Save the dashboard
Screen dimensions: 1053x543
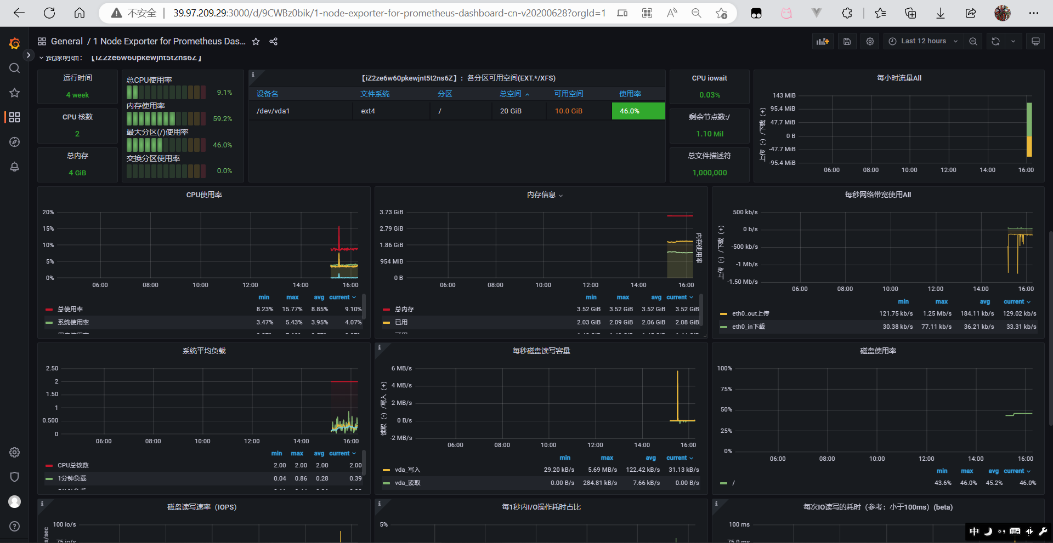coord(847,41)
